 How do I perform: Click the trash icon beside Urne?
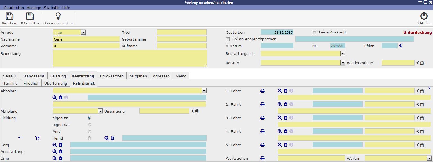[61, 158]
